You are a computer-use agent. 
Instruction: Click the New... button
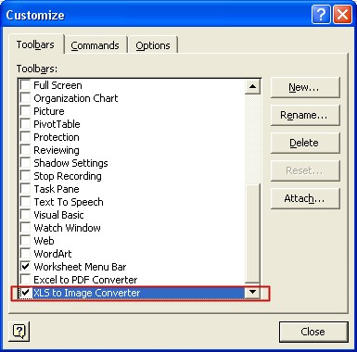[305, 88]
